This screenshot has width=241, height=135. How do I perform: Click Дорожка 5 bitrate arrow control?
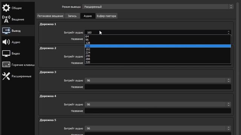[x=229, y=128]
